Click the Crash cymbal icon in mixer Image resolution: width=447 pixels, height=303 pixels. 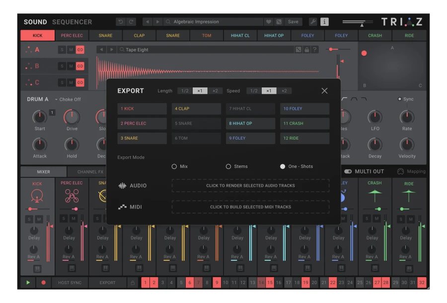(374, 196)
